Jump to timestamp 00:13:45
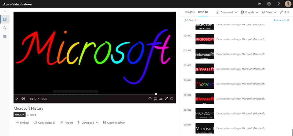This screenshot has width=293, height=136. [187, 51]
